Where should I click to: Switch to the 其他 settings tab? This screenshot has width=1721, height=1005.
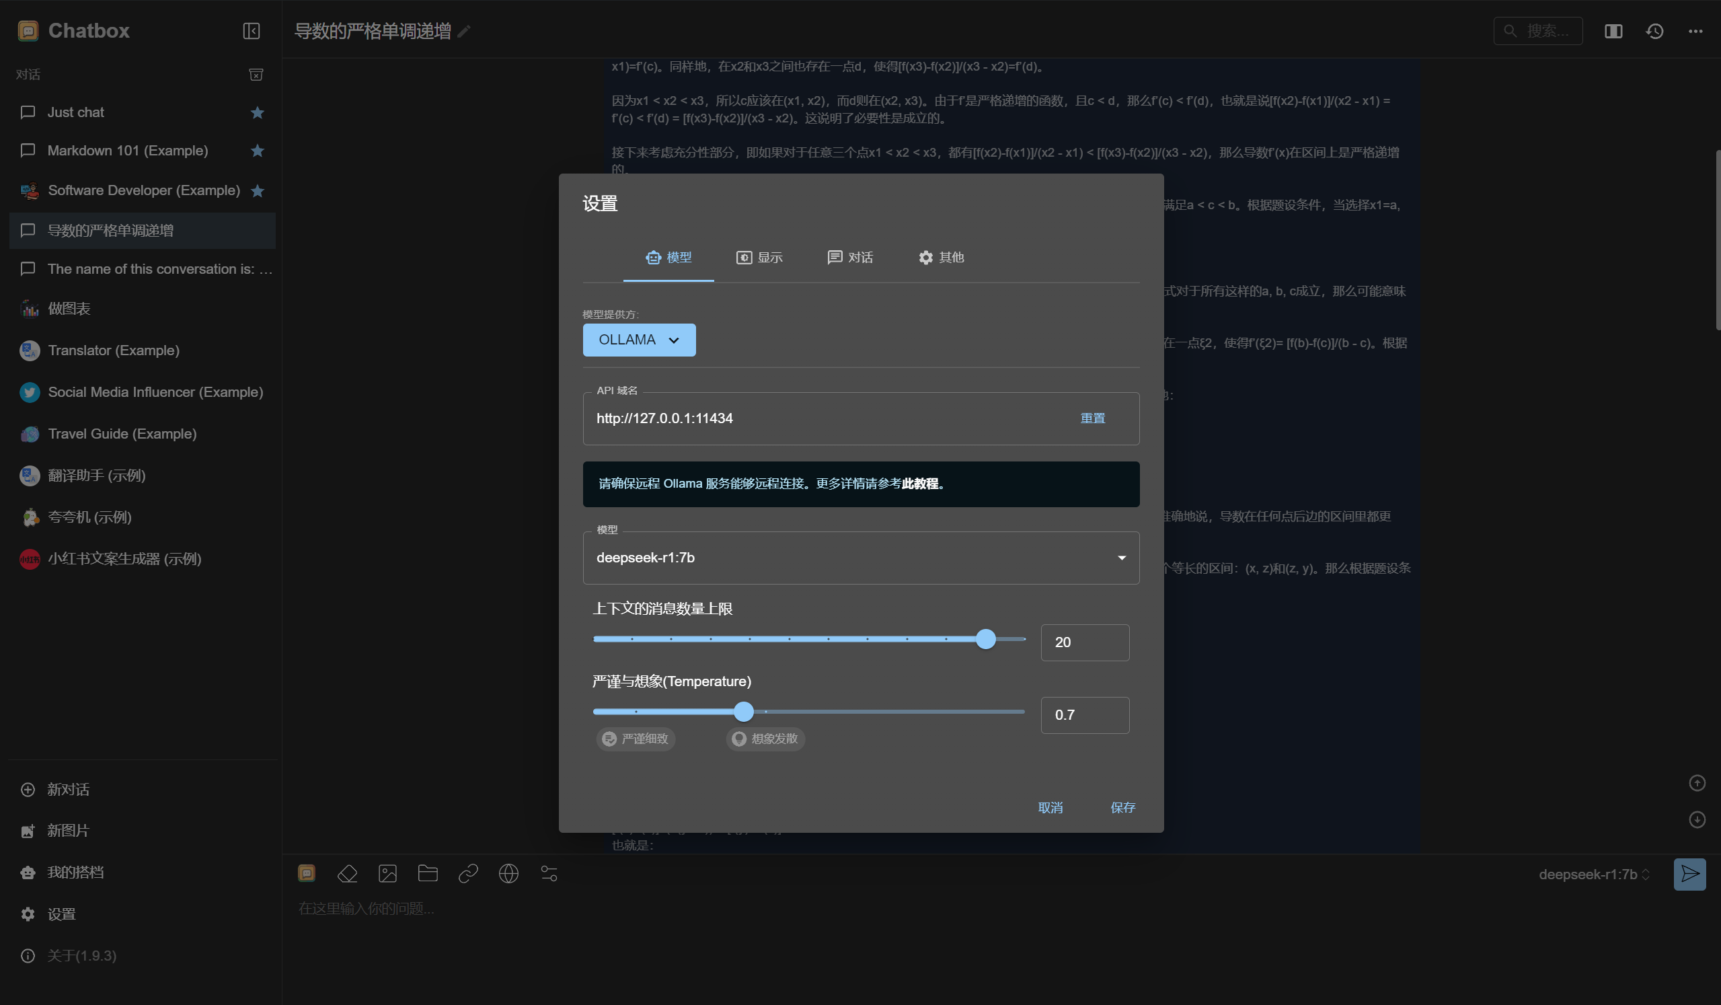point(941,258)
